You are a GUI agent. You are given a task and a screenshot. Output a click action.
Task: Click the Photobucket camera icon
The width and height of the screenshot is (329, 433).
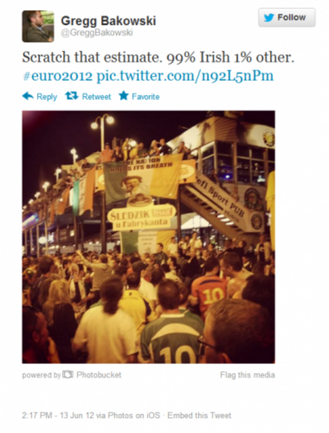68,374
